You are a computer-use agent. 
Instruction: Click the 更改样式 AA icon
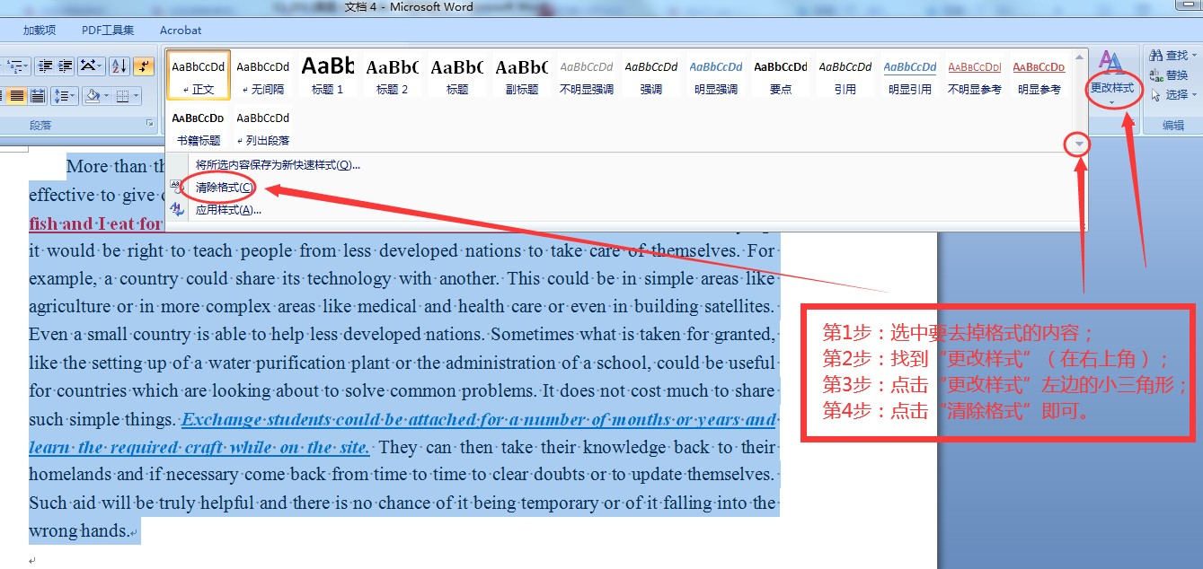[x=1111, y=62]
